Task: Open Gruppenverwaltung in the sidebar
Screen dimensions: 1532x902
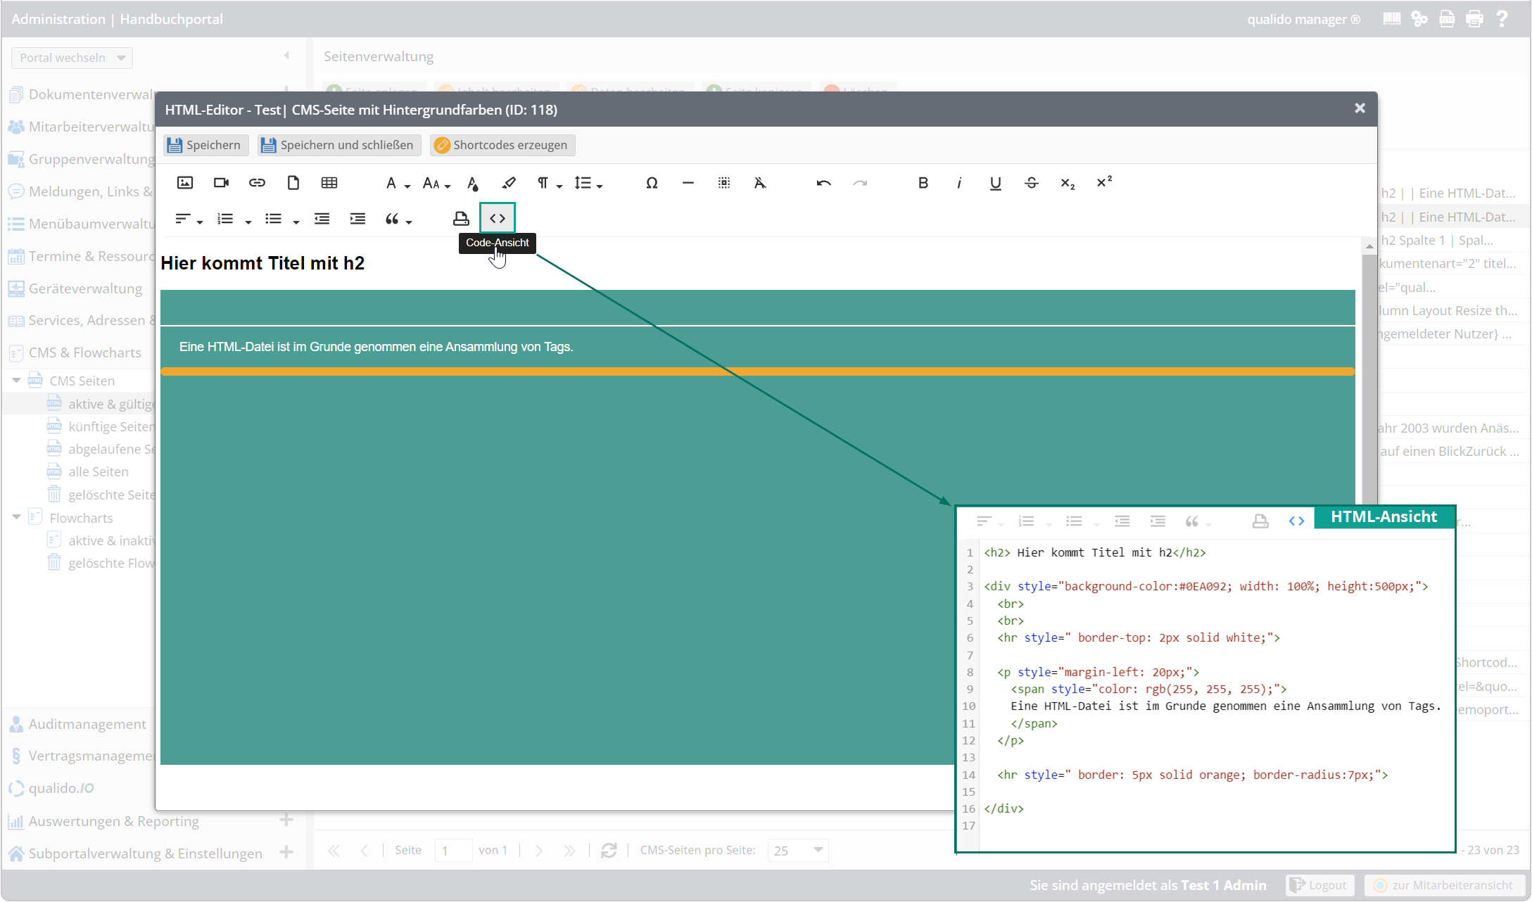Action: pyautogui.click(x=81, y=159)
